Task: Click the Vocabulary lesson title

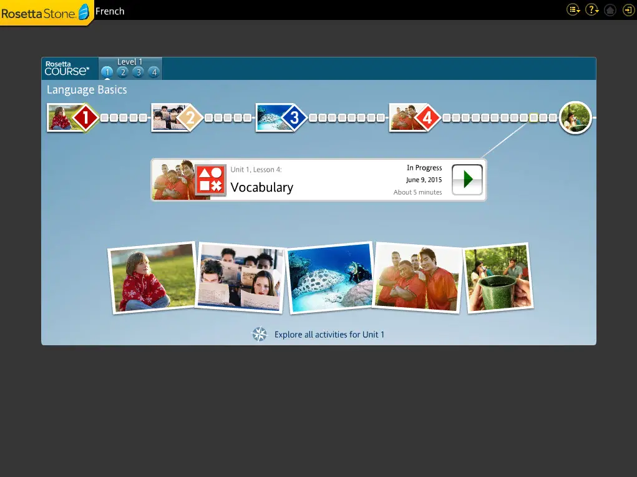Action: pos(261,187)
